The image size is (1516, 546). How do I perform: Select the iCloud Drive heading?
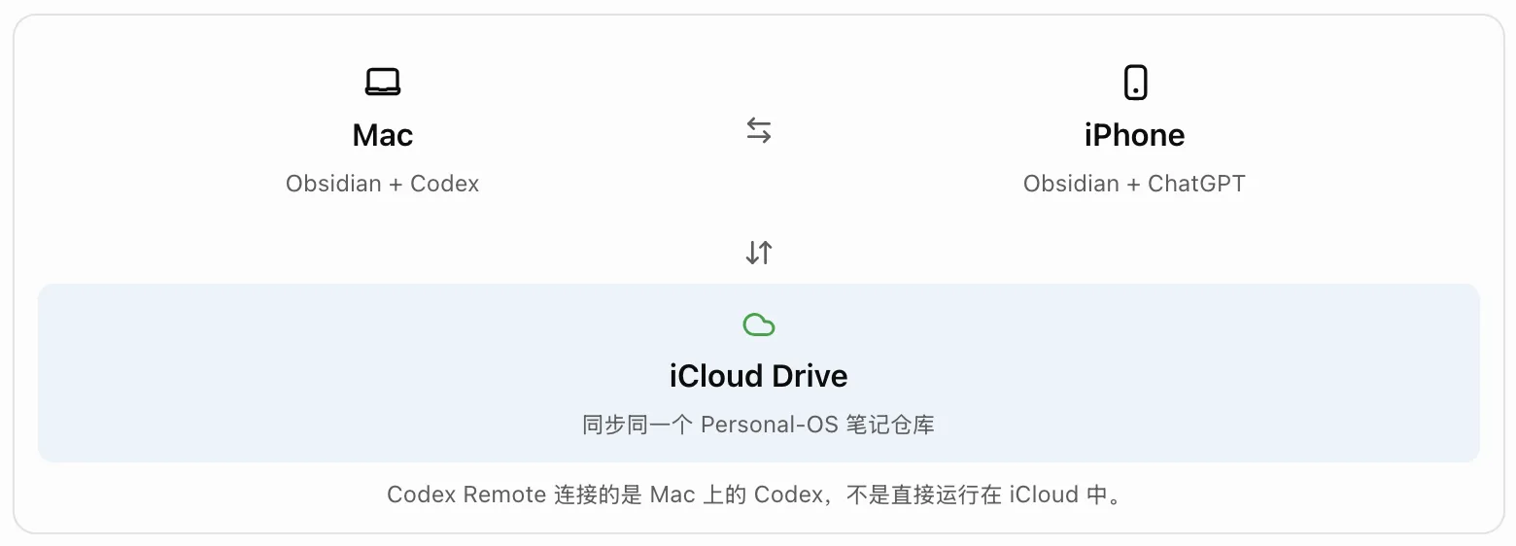759,376
